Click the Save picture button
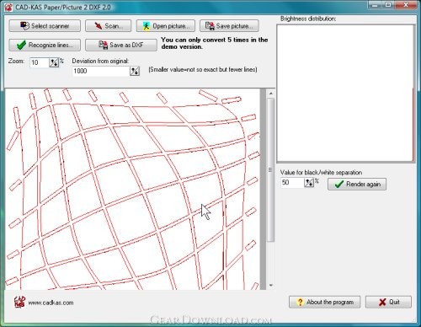The image size is (421, 327). click(229, 26)
